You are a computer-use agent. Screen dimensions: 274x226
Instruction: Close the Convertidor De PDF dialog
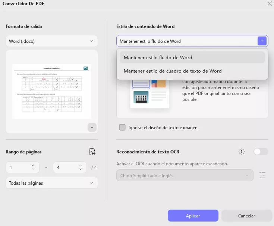pyautogui.click(x=270, y=3)
